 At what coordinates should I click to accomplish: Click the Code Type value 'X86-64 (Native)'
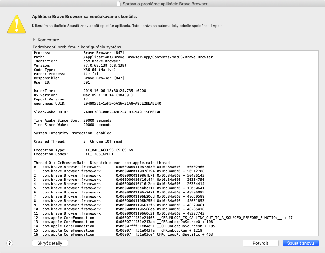(x=100, y=70)
